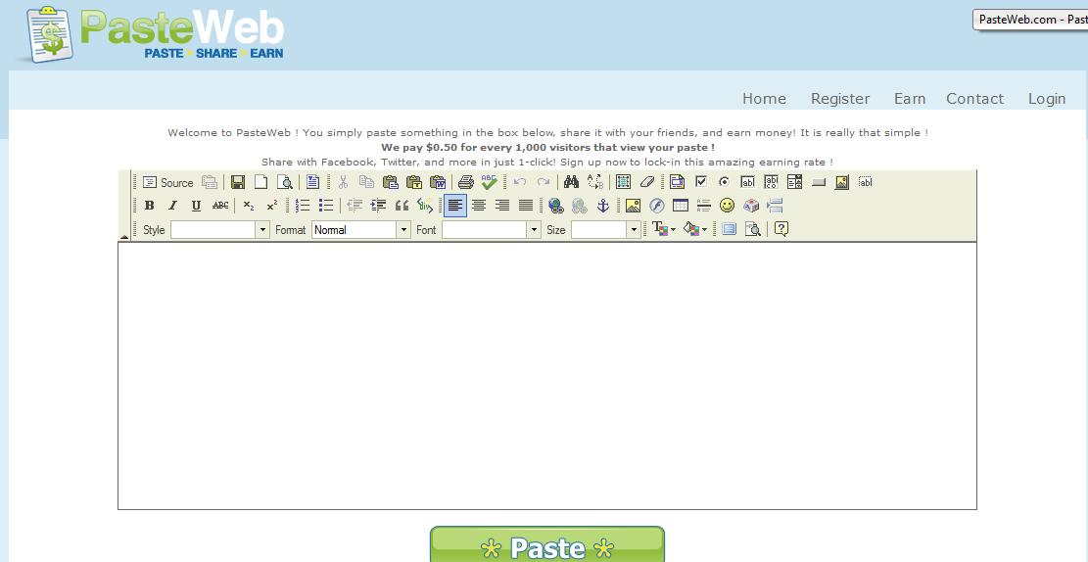The image size is (1088, 562).
Task: Insert an image button from form toolbar
Action: [x=841, y=182]
